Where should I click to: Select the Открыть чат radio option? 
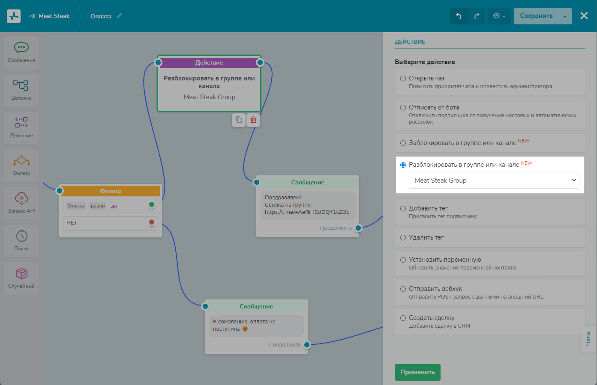click(403, 78)
